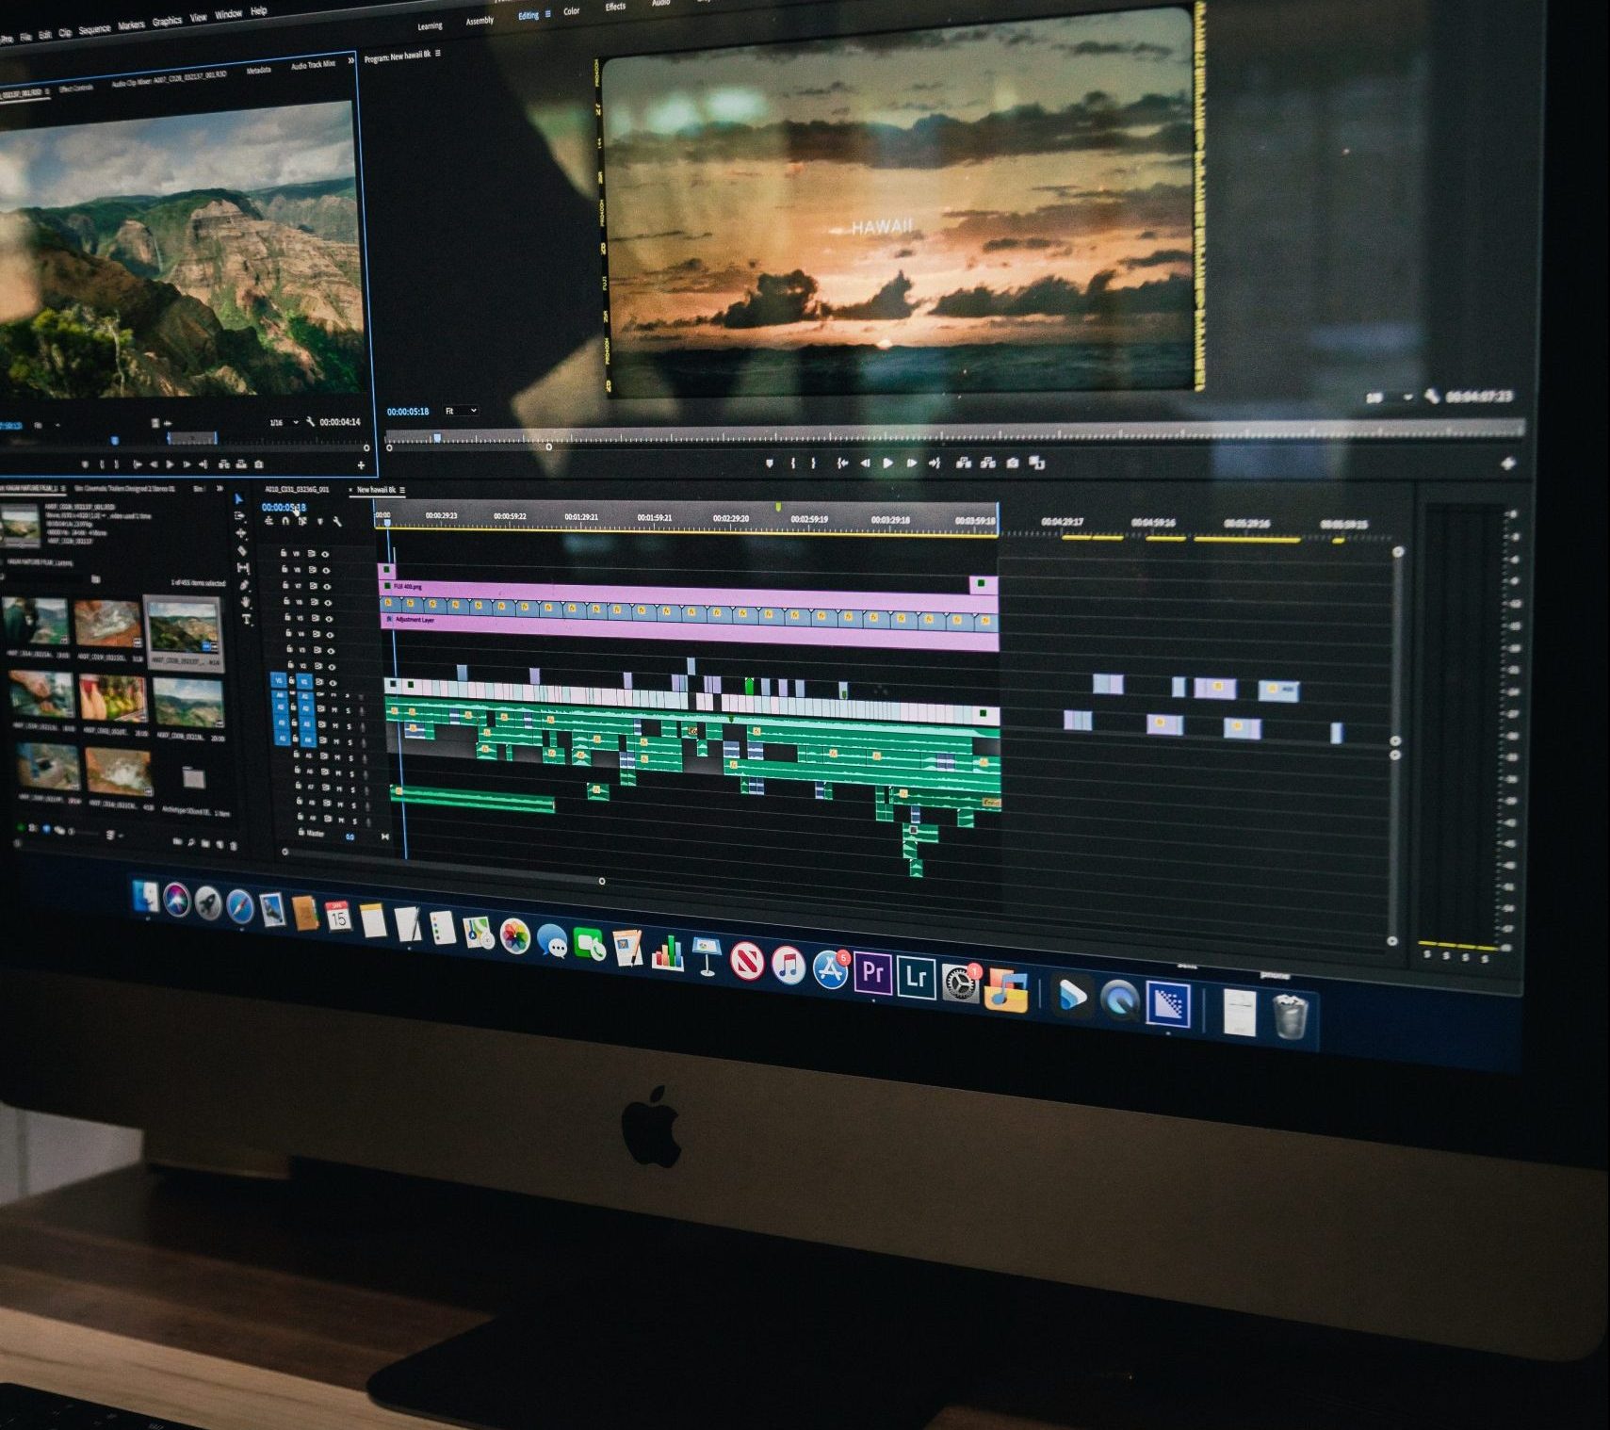Image resolution: width=1610 pixels, height=1430 pixels.
Task: Open Program monitor Button Editor plus
Action: (x=1507, y=463)
